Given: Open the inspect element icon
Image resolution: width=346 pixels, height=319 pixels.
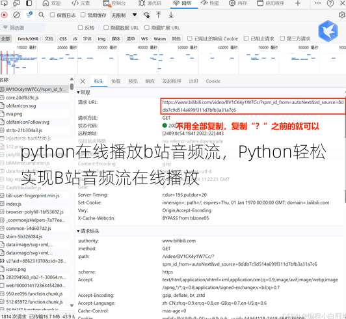Looking at the screenshot, I should coord(4,3).
